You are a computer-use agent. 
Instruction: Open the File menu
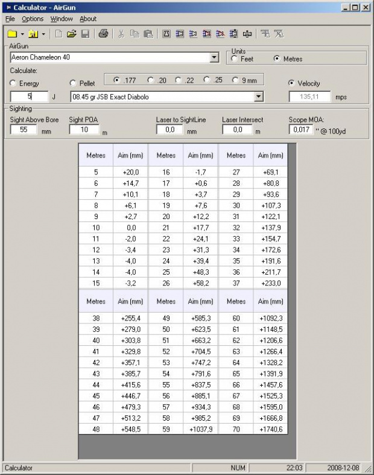coord(10,19)
